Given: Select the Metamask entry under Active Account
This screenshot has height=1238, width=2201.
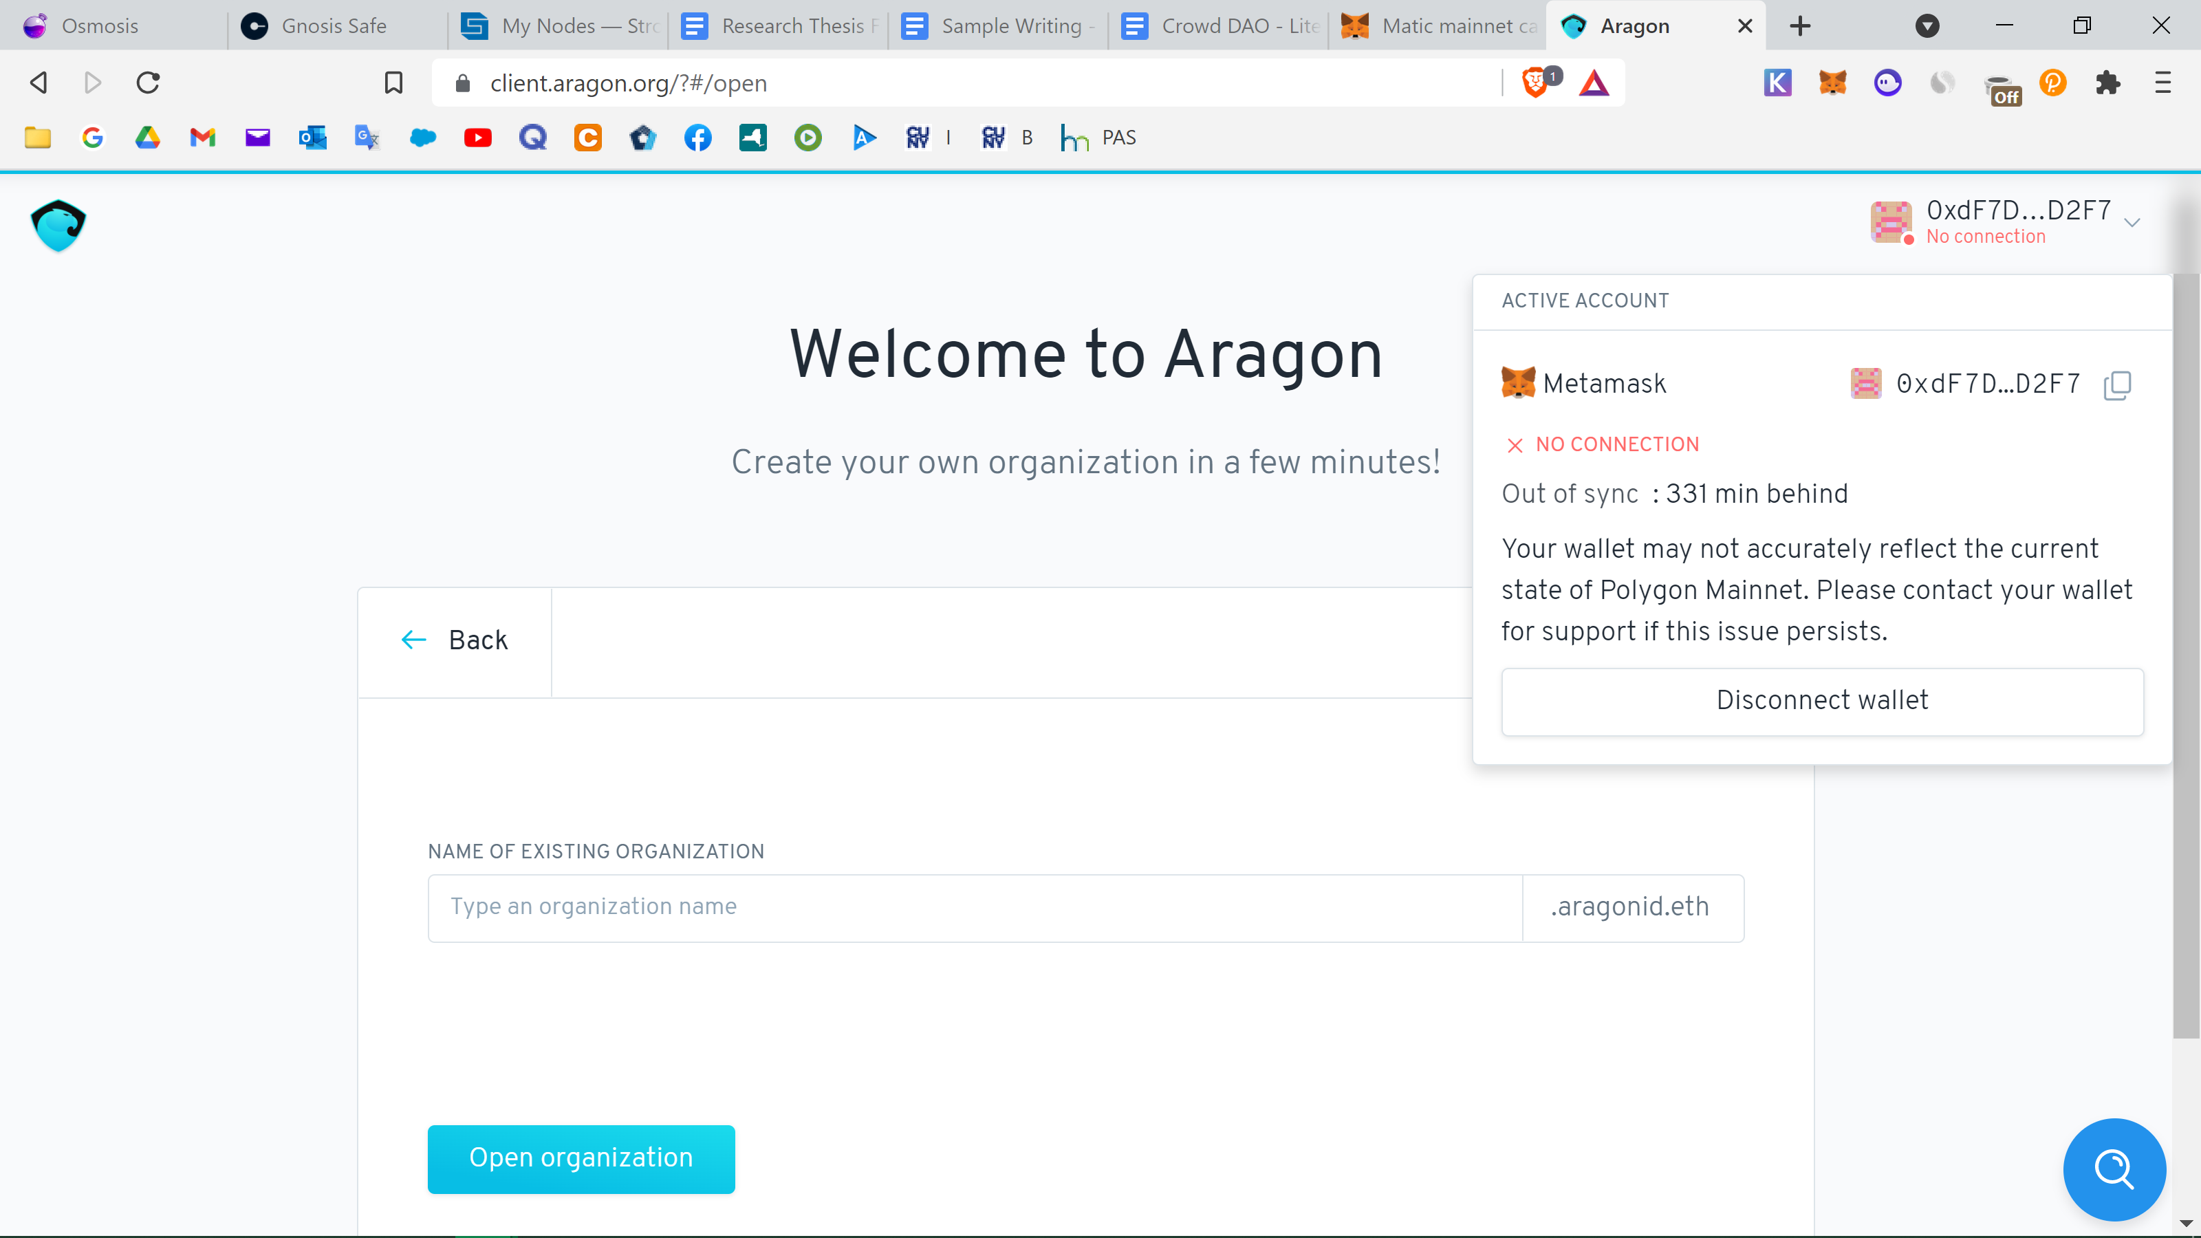Looking at the screenshot, I should [1604, 384].
